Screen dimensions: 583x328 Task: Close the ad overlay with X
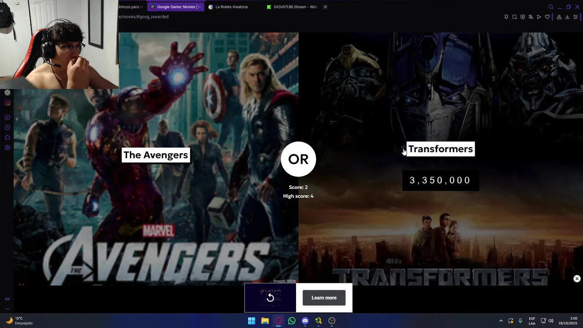[x=577, y=279]
